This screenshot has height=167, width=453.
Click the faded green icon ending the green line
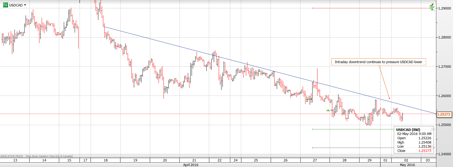[433, 129]
